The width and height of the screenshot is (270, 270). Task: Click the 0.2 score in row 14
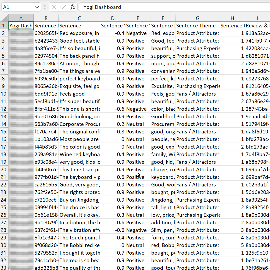(x=113, y=124)
